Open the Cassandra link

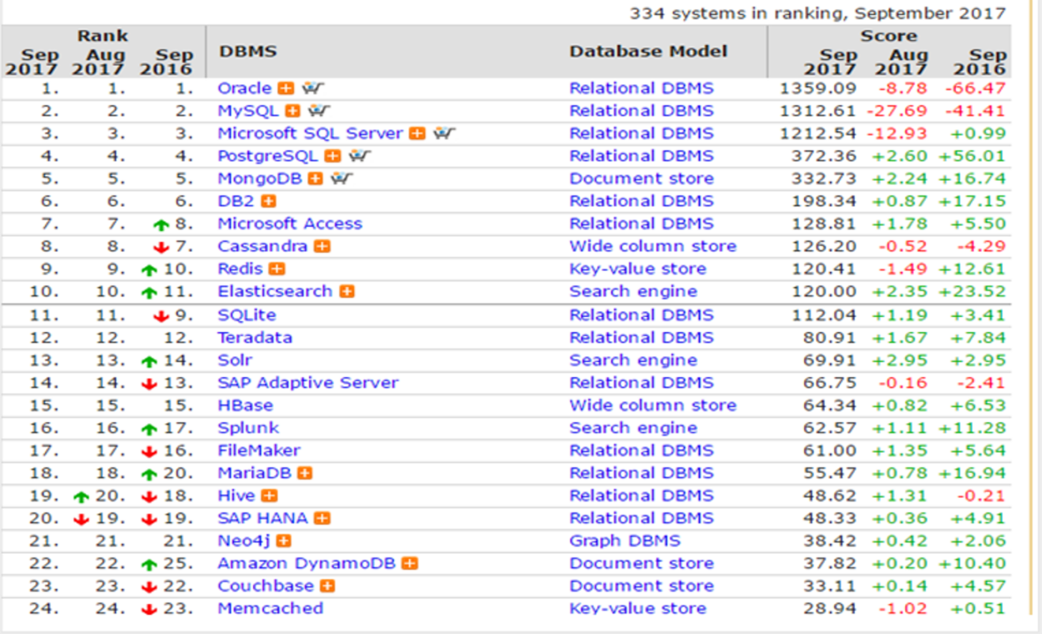click(262, 246)
